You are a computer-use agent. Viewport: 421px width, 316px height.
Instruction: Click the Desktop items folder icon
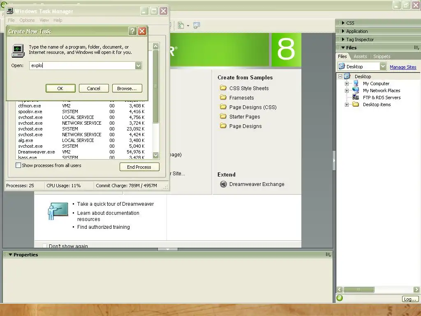tap(356, 104)
